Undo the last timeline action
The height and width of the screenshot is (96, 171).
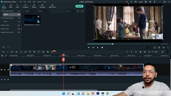pos(3,52)
